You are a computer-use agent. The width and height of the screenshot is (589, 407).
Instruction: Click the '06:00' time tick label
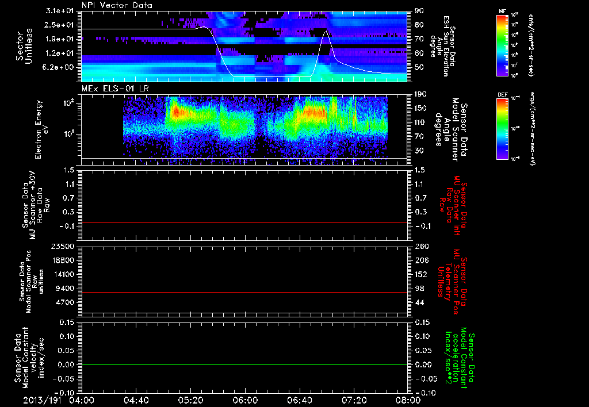(245, 400)
